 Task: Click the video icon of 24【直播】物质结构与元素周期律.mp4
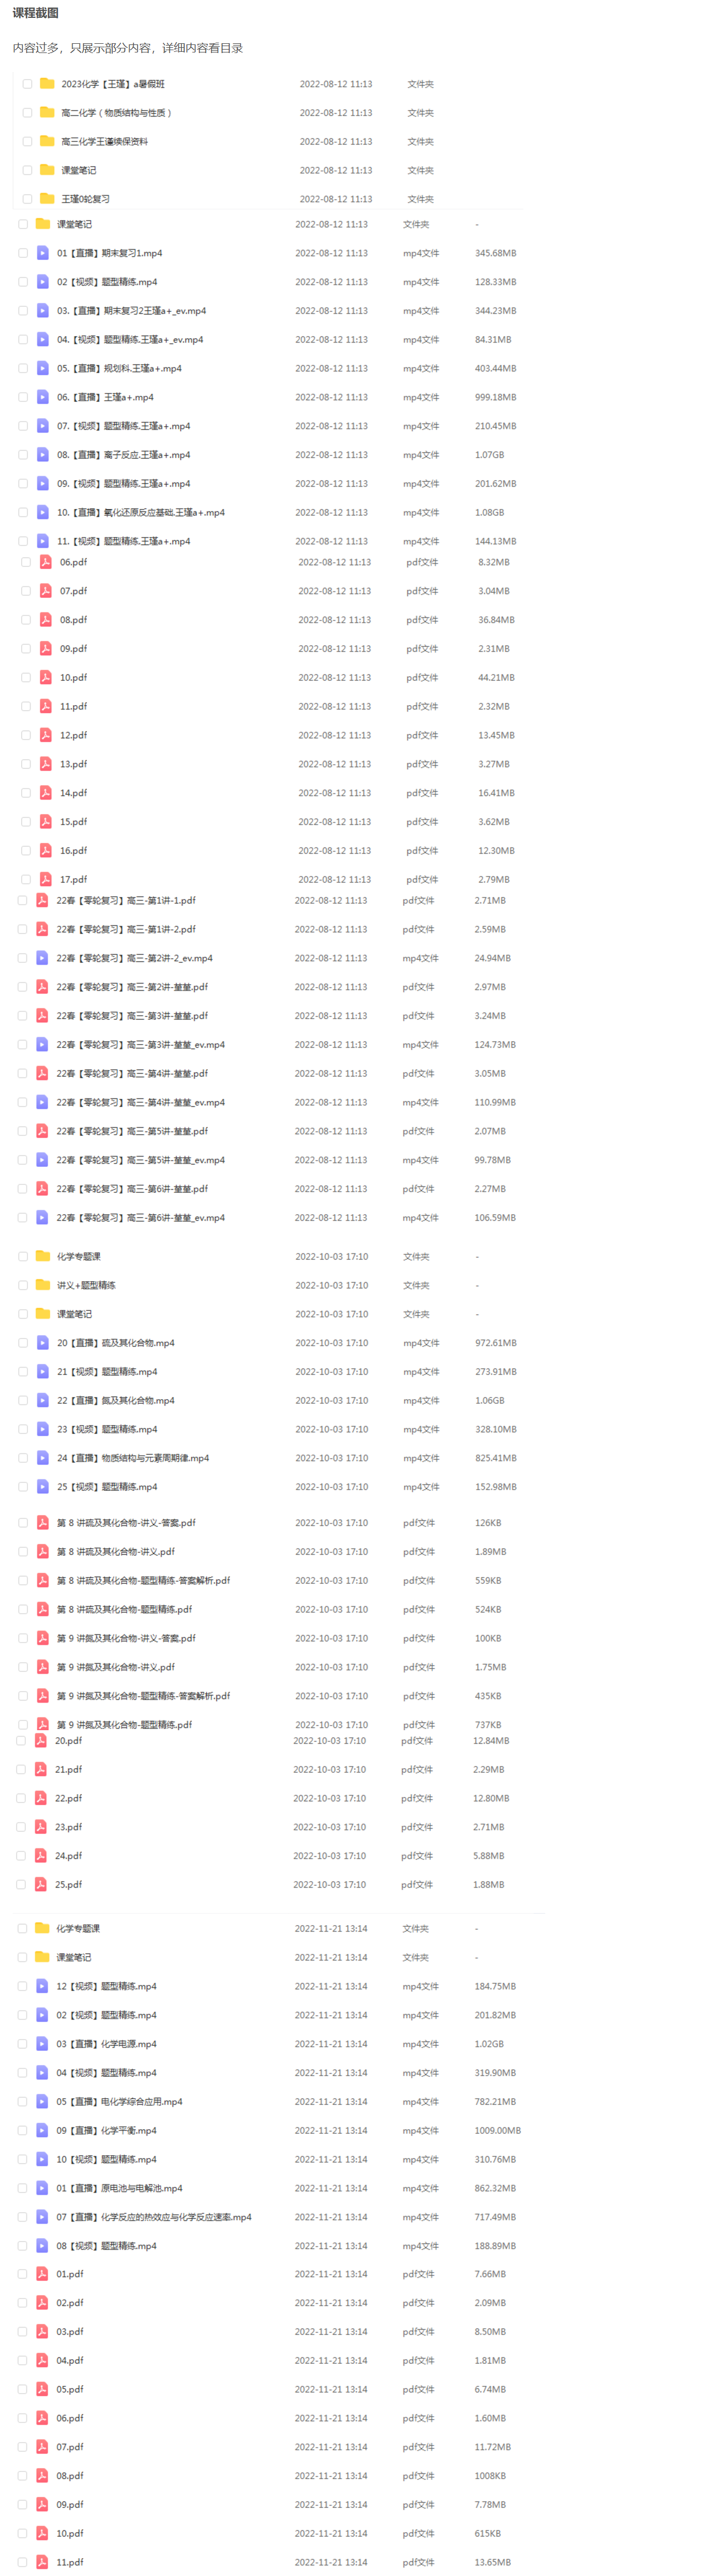tap(43, 1458)
